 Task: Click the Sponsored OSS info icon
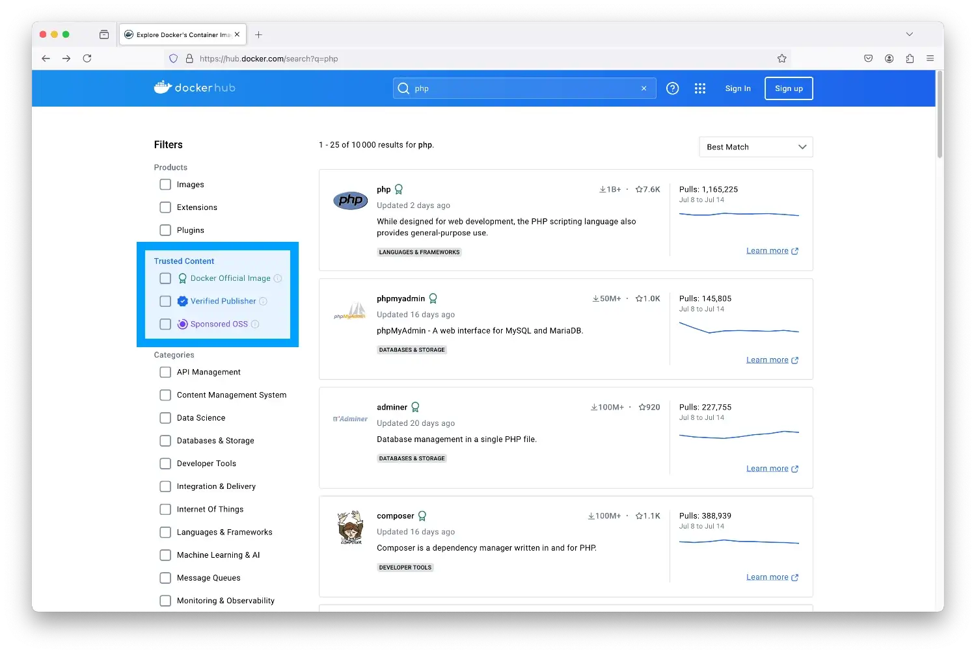coord(255,324)
